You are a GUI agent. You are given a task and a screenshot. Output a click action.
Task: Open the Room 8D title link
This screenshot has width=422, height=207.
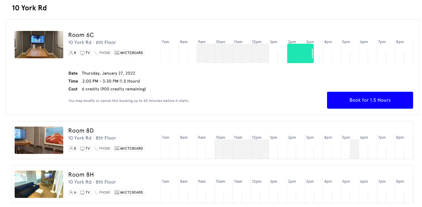[81, 131]
